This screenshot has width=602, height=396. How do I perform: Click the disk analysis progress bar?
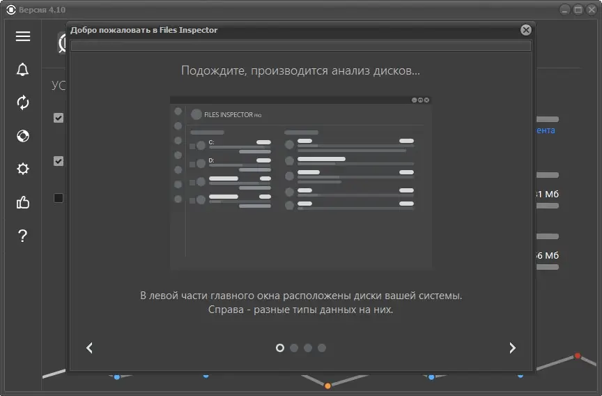pos(301,46)
